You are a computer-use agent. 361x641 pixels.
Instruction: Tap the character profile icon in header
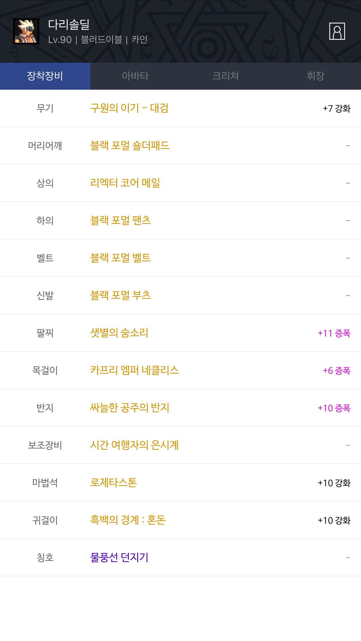point(337,31)
